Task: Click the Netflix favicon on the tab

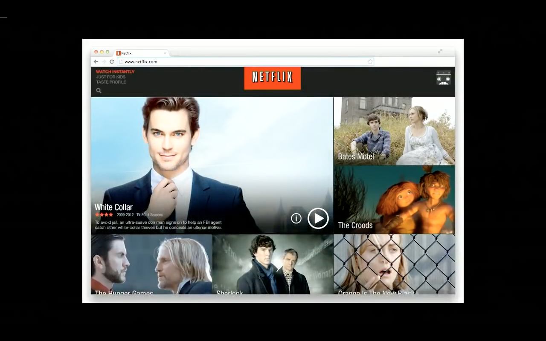Action: 119,53
